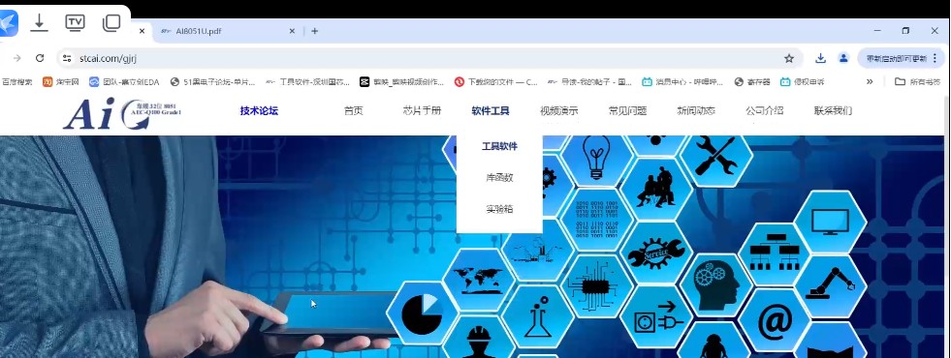Click the plug and socket hexagon
Screen dimensions: 951x358
[656, 316]
